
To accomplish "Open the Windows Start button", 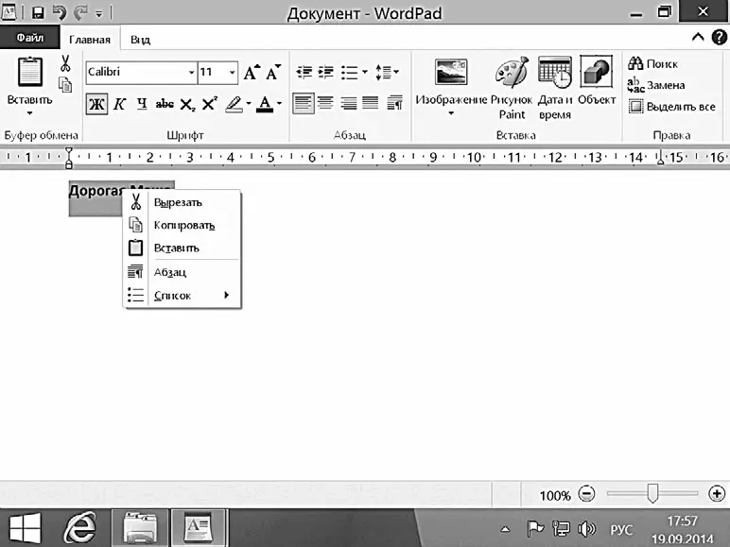I will point(25,528).
